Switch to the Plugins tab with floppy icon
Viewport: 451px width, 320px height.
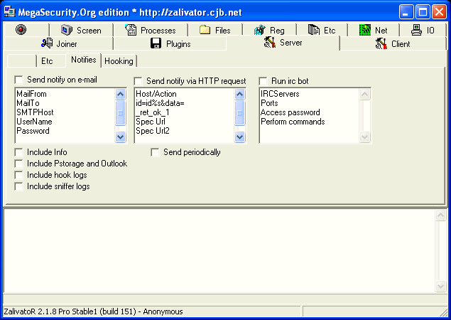pyautogui.click(x=169, y=44)
